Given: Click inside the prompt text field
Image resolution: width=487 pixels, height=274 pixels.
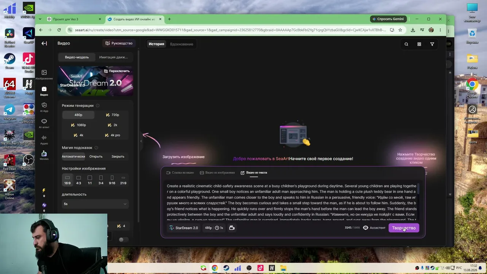Looking at the screenshot, I should pyautogui.click(x=291, y=202).
